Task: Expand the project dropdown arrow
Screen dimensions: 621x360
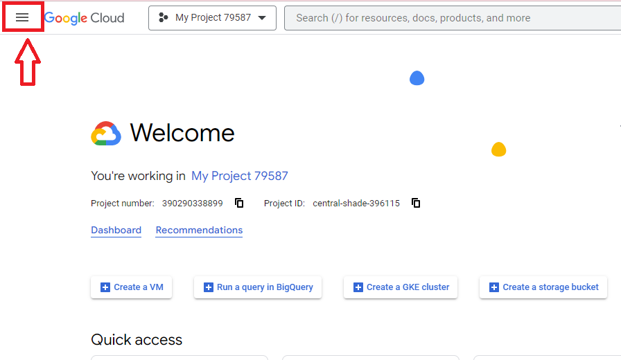Action: (x=262, y=18)
